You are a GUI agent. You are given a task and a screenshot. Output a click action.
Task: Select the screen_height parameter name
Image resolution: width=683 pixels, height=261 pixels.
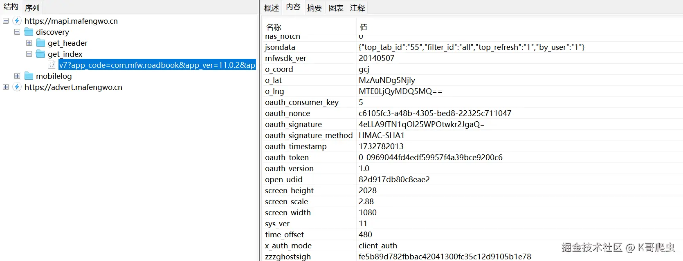click(289, 190)
